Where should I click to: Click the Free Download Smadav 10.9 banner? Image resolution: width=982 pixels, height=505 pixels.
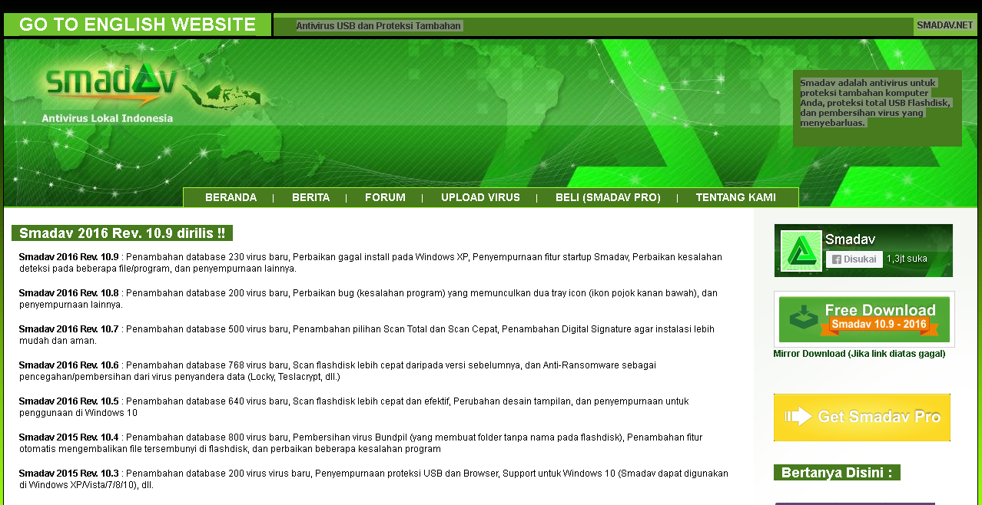click(864, 319)
